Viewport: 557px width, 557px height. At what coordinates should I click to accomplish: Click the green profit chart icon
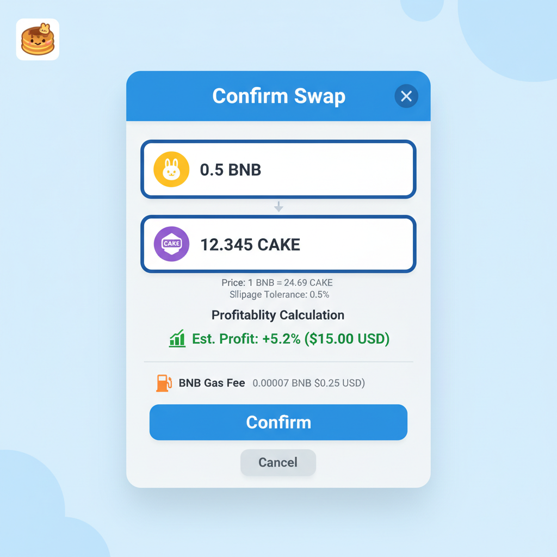point(176,338)
